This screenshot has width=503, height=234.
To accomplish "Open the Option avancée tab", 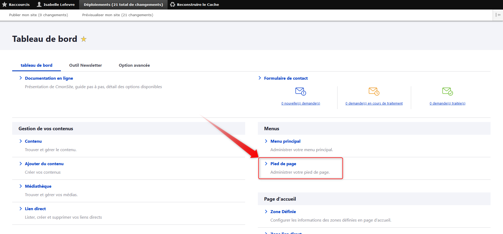I will pyautogui.click(x=134, y=65).
